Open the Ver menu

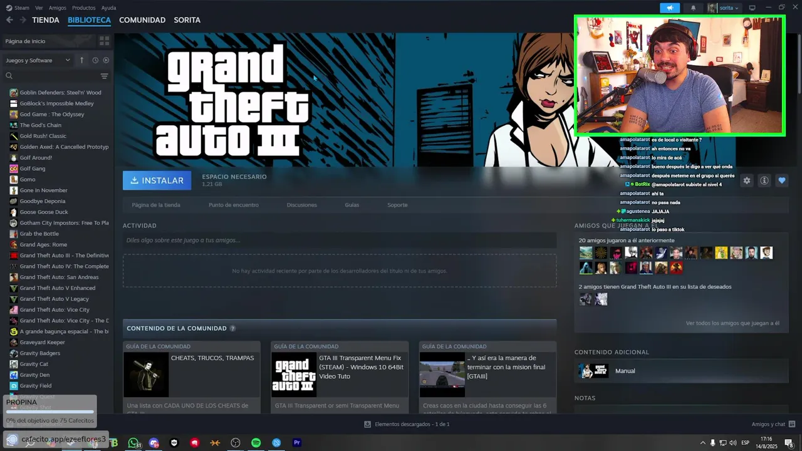(x=39, y=8)
